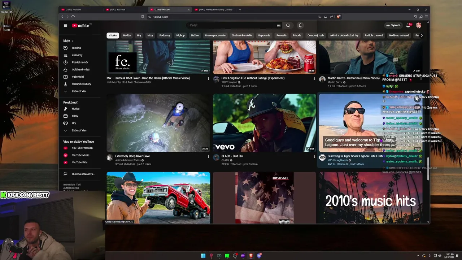Image resolution: width=462 pixels, height=260 pixels.
Task: Switch to Nebezpečné vzťahy browser tab
Action: [215, 9]
